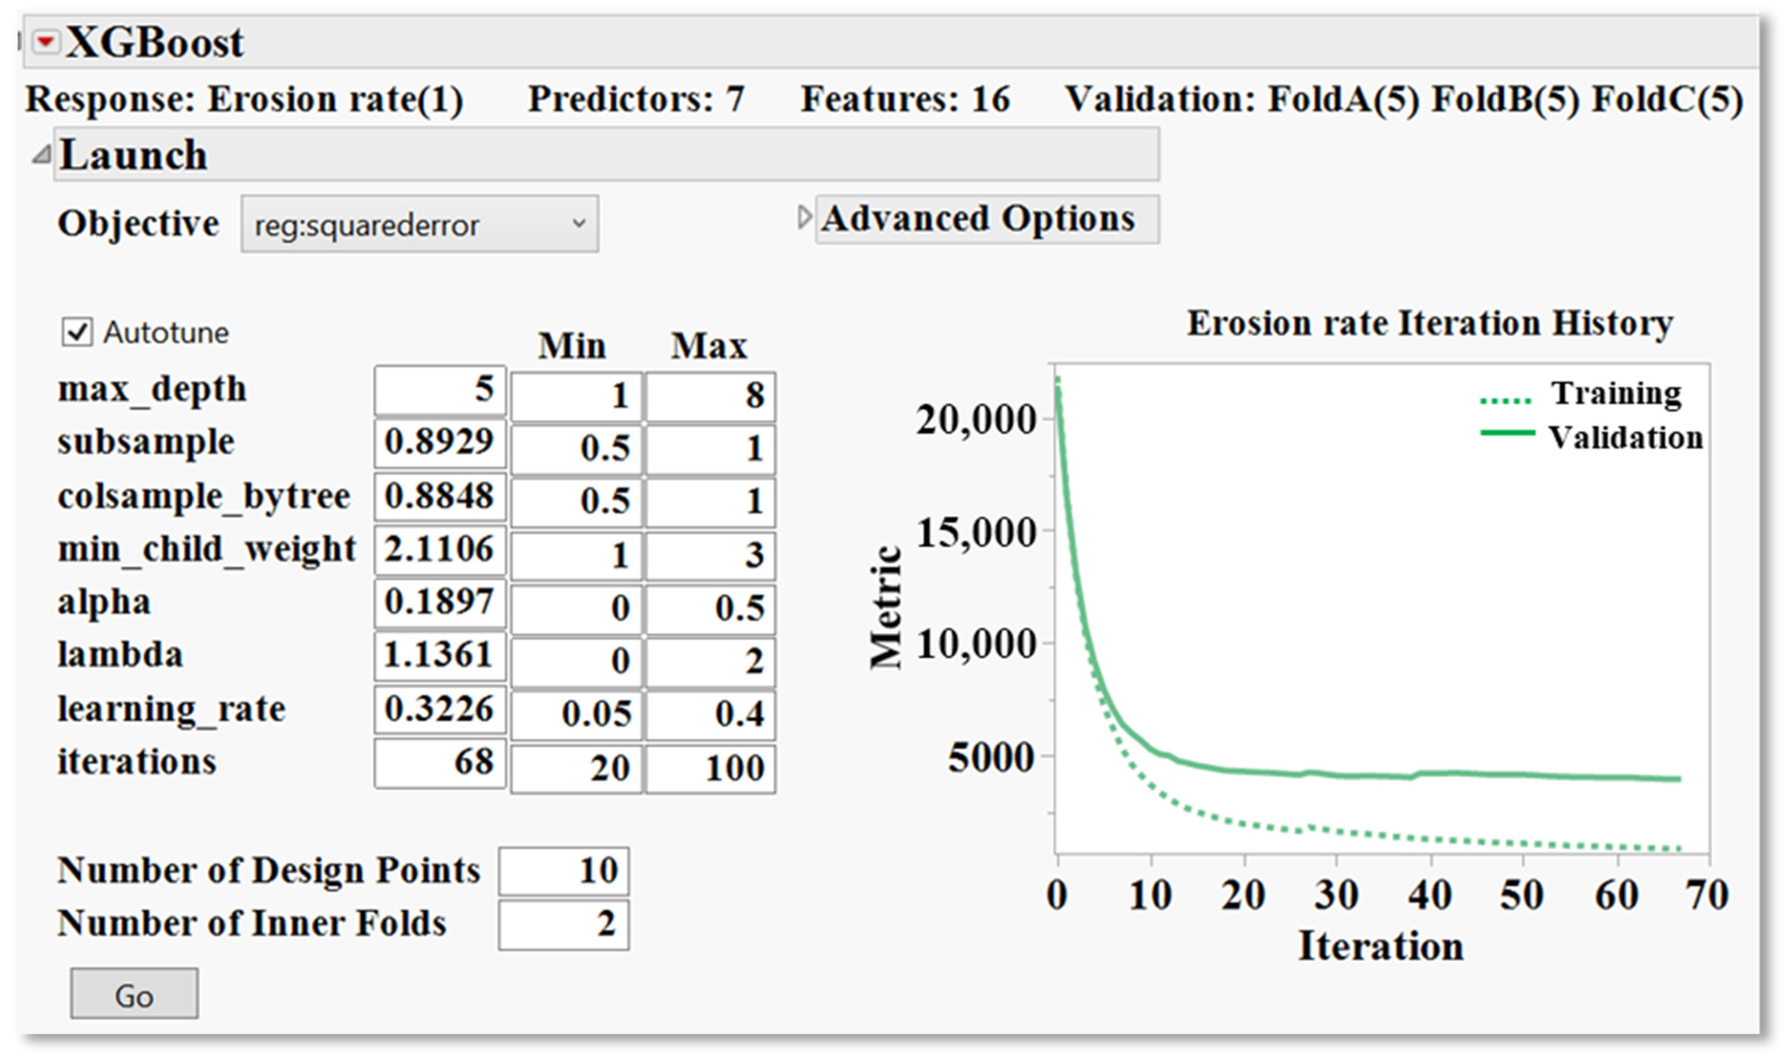The height and width of the screenshot is (1061, 1789).
Task: Collapse the Launch section disclosure triangle
Action: click(42, 155)
